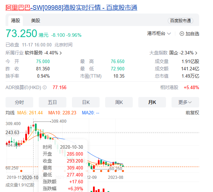Expand the 更多 chart options dropdown
Screen dimensions: 213x192
(x=185, y=102)
